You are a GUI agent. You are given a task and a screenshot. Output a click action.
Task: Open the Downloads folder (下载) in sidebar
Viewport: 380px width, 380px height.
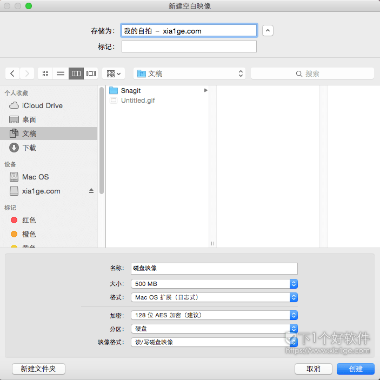(x=29, y=148)
